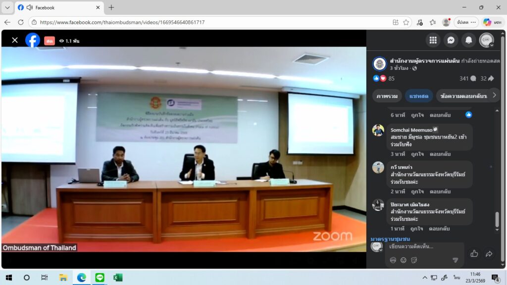Switch to the ภาพรวม tab
The image size is (507, 285).
pyautogui.click(x=387, y=95)
